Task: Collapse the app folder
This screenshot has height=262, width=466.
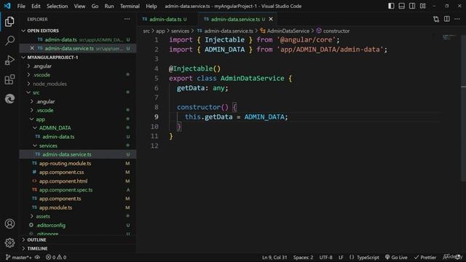Action: coord(78,119)
